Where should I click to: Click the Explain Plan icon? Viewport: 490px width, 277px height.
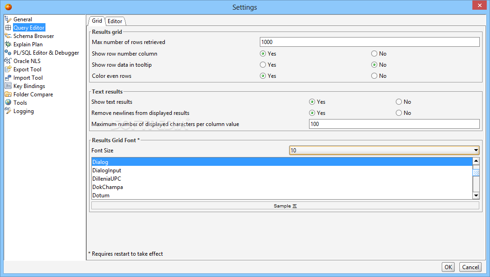click(x=8, y=44)
